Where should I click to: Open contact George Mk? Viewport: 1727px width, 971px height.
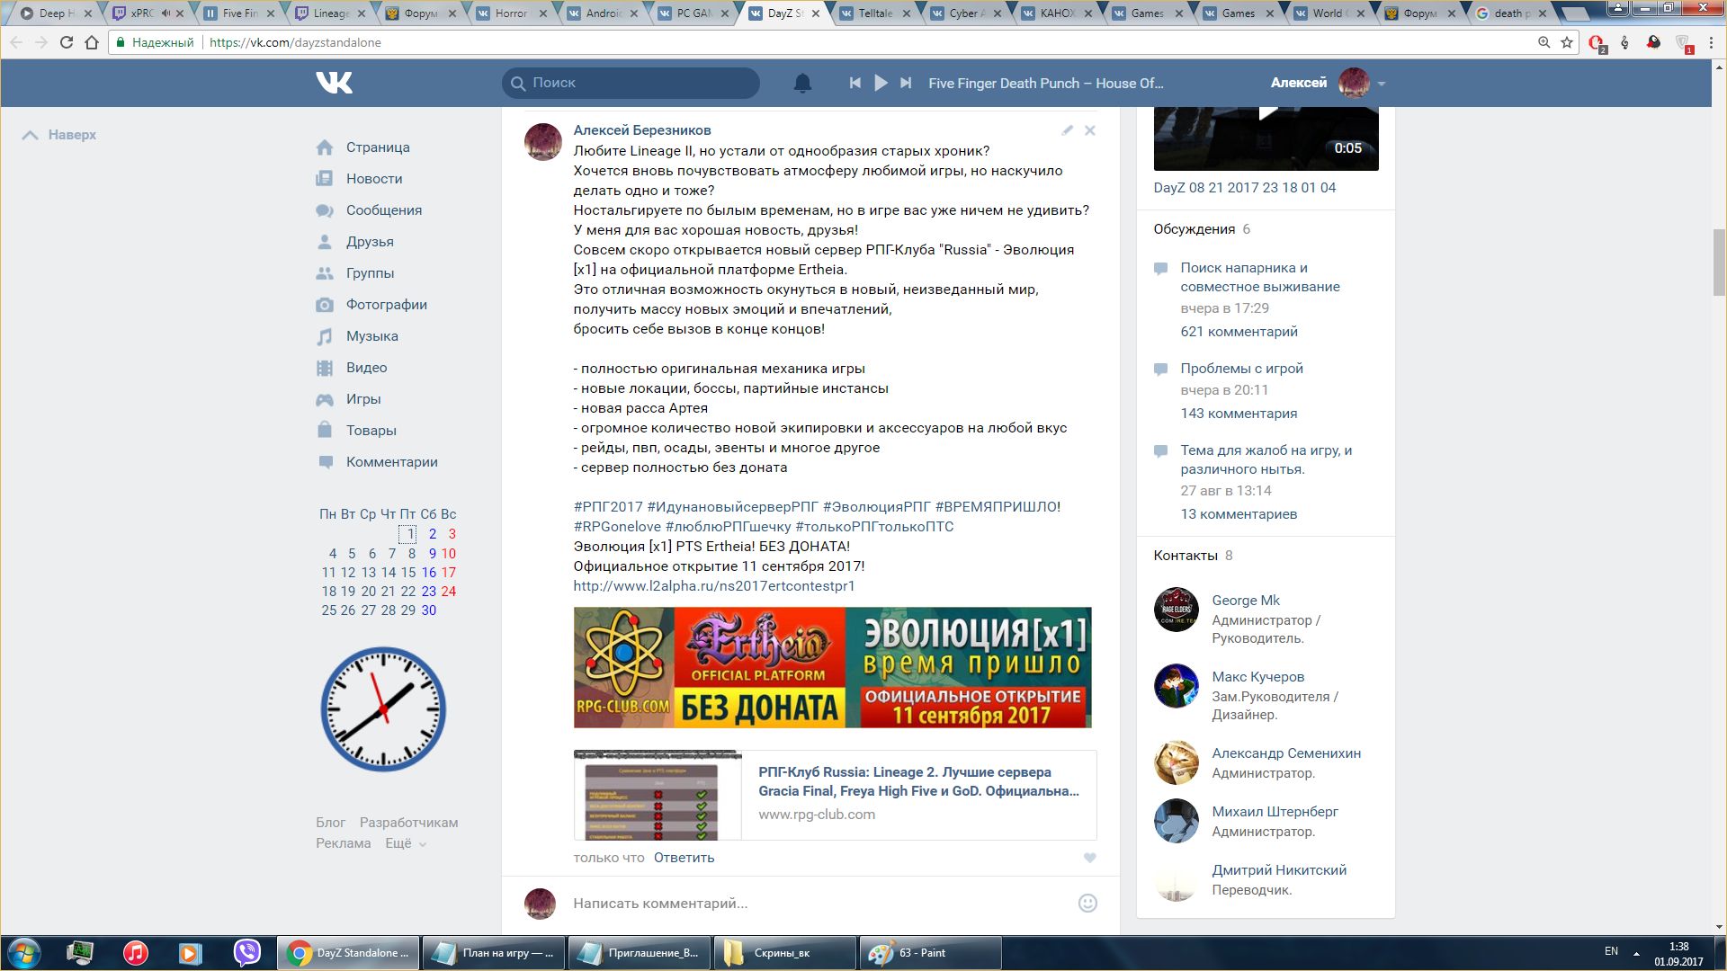click(x=1245, y=601)
